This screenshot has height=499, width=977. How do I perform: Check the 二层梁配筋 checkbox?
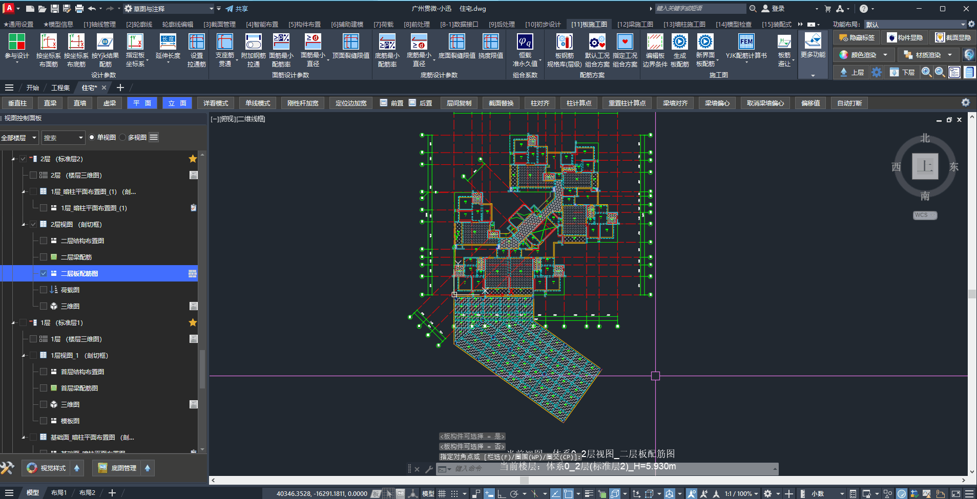[44, 257]
